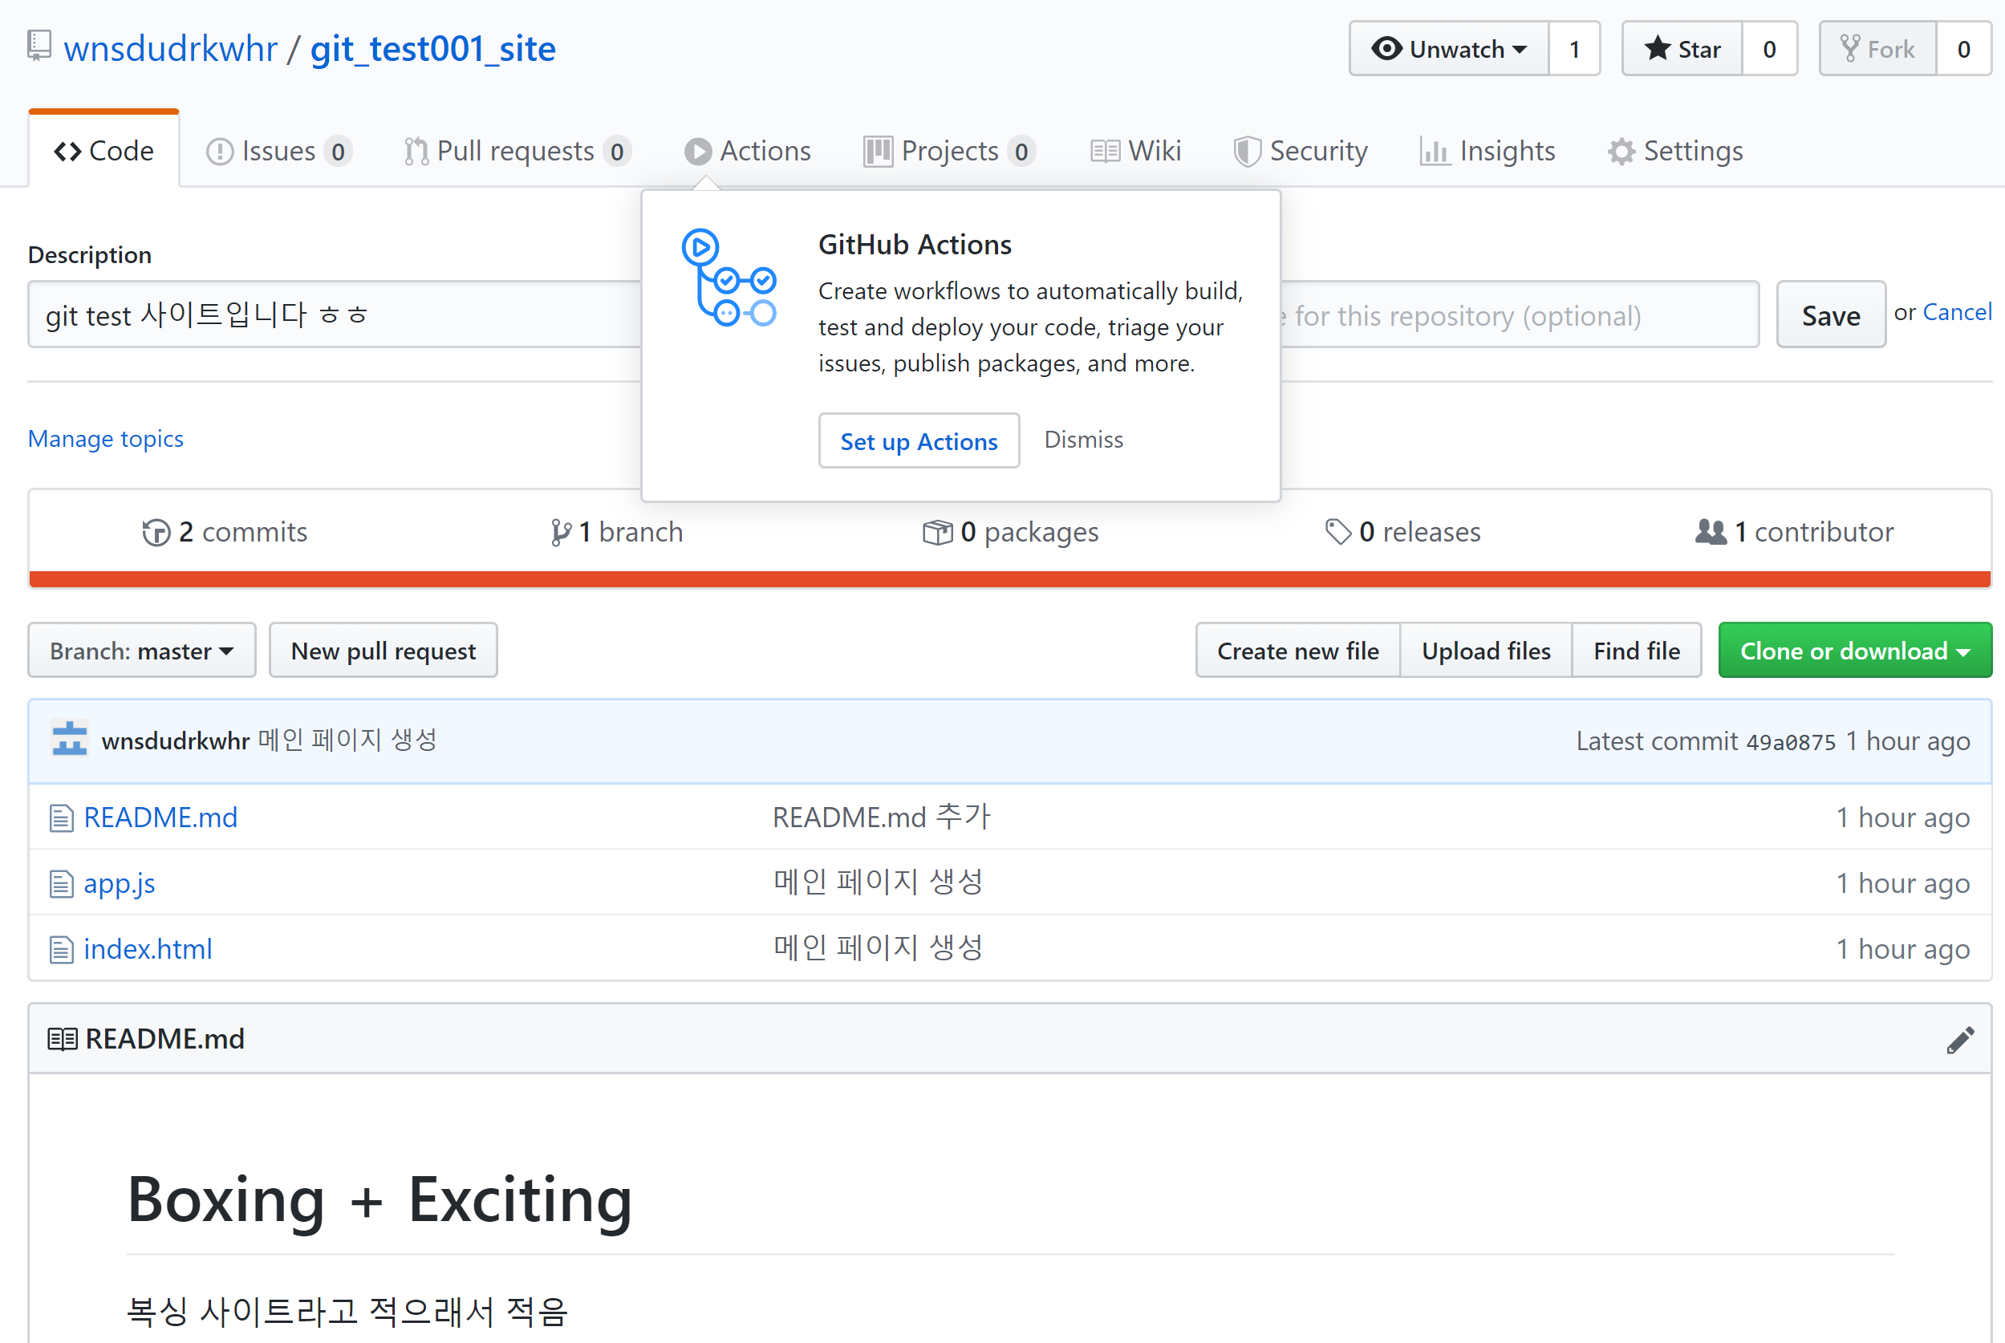
Task: Click Manage topics link
Action: 105,439
